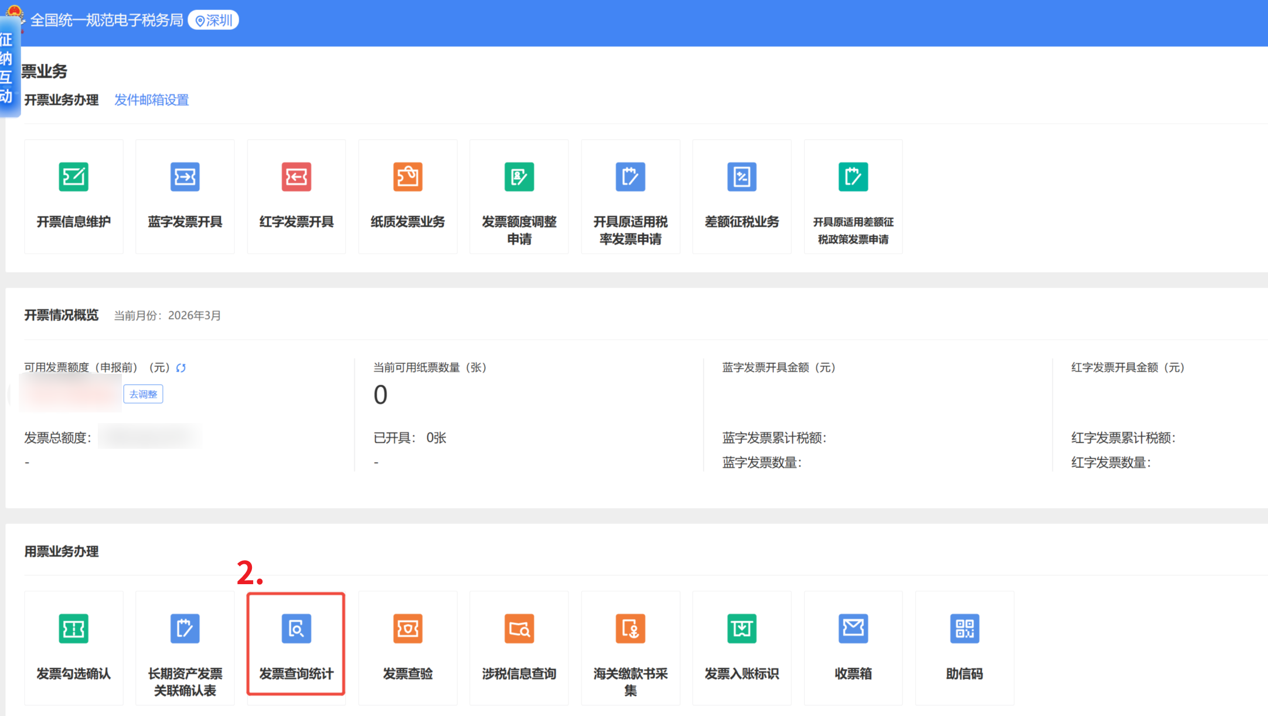Open 涉税信息查询 icon
This screenshot has width=1268, height=716.
click(519, 629)
